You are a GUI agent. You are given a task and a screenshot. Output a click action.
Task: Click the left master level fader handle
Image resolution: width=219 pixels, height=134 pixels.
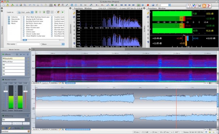click(5, 91)
